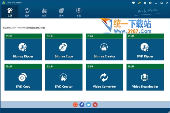Switch to the 拷贝 copy tab

click(61, 12)
